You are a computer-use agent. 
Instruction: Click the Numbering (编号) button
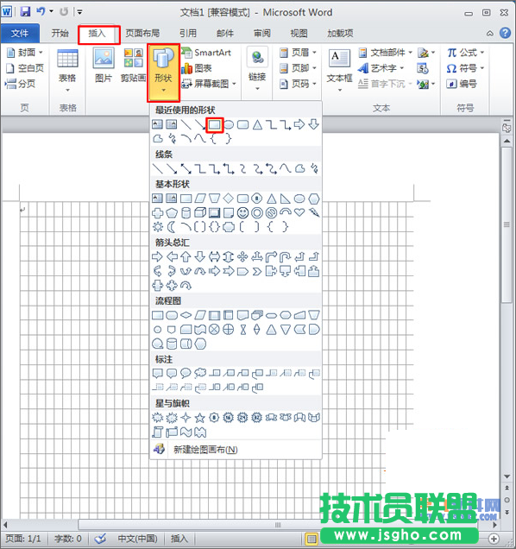462,84
